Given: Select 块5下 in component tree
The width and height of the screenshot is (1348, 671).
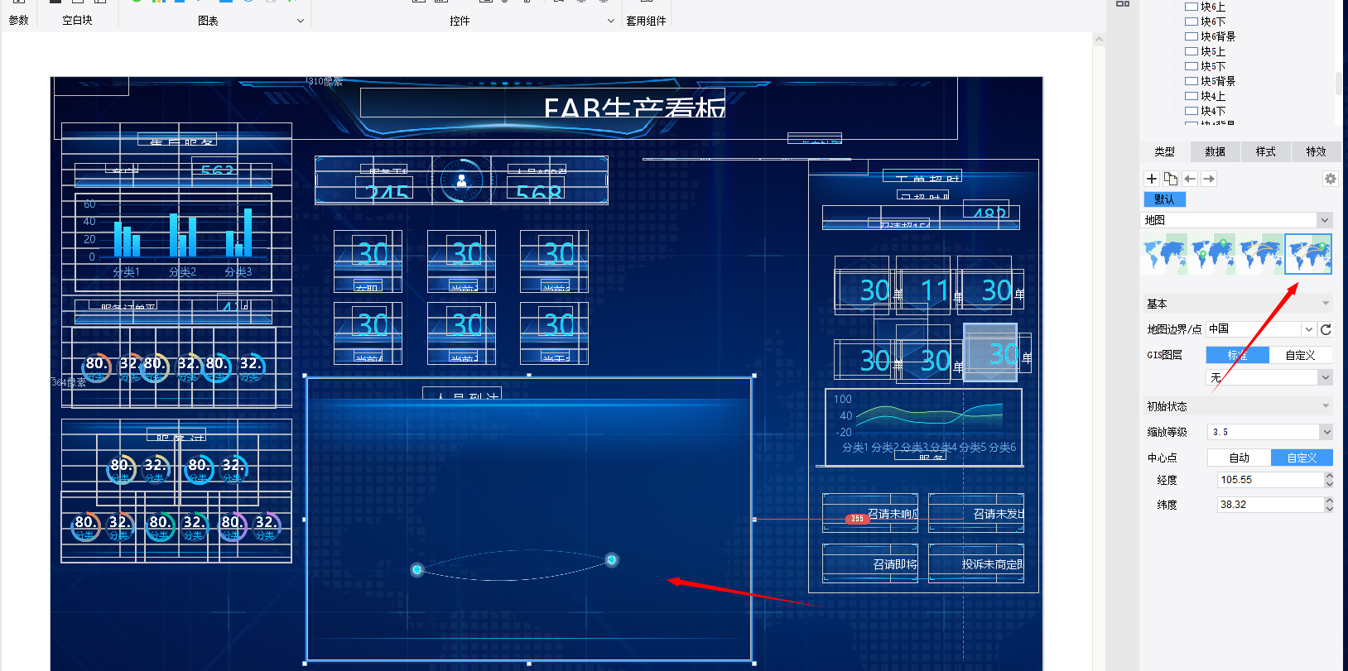Looking at the screenshot, I should click(1213, 66).
